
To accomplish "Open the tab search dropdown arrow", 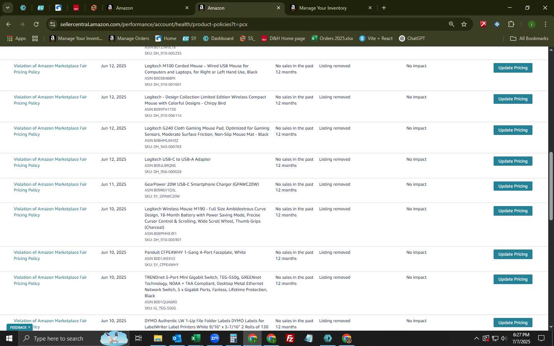I will tap(7, 8).
